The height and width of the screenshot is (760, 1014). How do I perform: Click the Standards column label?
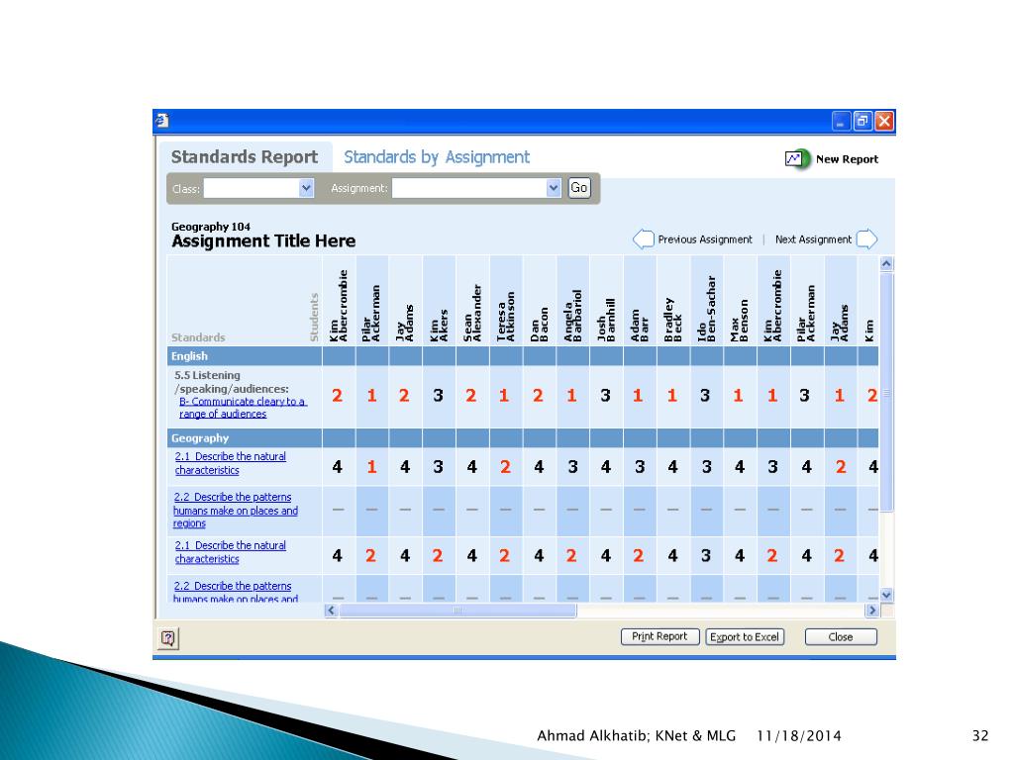point(198,337)
